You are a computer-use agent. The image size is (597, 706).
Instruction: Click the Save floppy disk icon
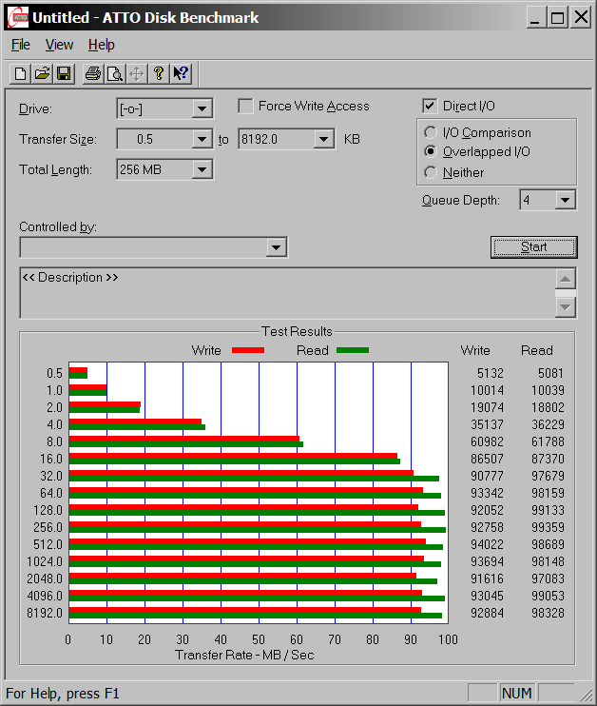click(x=64, y=73)
